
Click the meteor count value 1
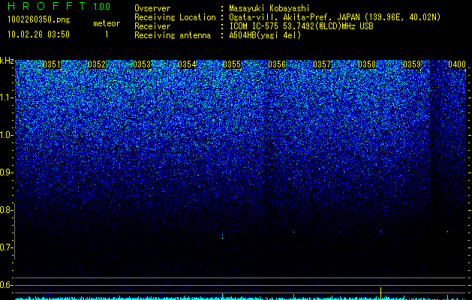(107, 34)
